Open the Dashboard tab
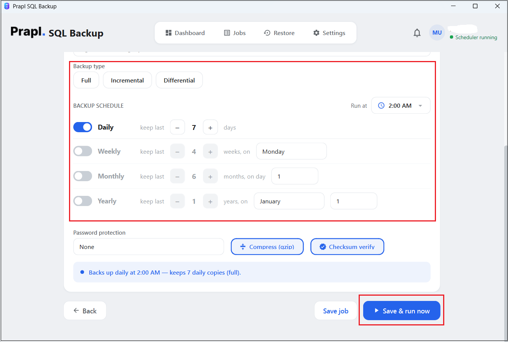This screenshot has width=508, height=342. pos(185,33)
